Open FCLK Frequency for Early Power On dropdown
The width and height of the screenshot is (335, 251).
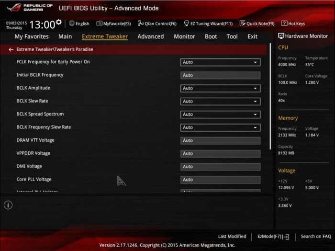click(220, 62)
